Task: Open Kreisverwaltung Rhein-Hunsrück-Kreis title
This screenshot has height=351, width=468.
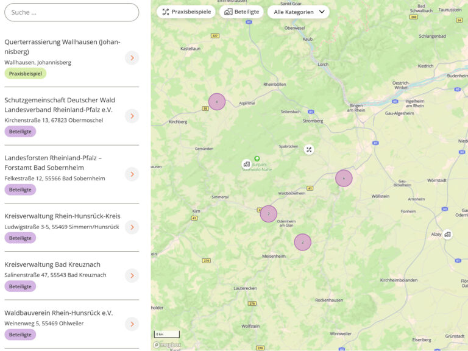Action: click(62, 216)
